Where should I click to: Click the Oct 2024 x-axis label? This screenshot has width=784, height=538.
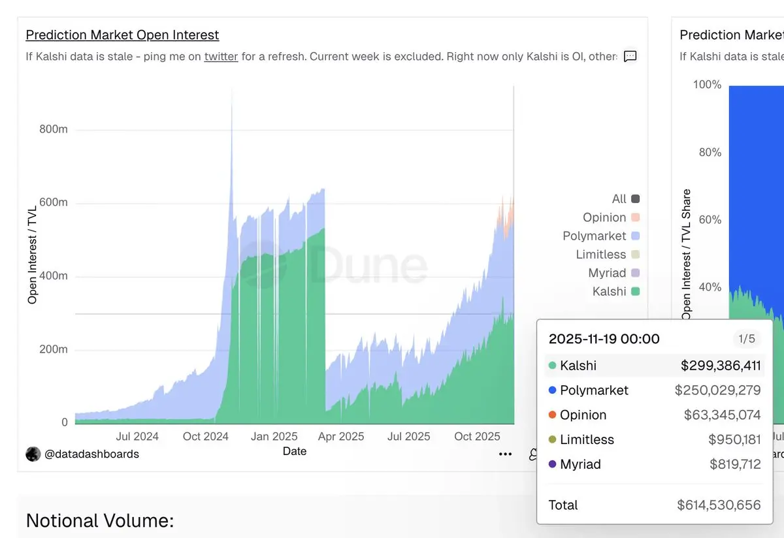coord(206,437)
